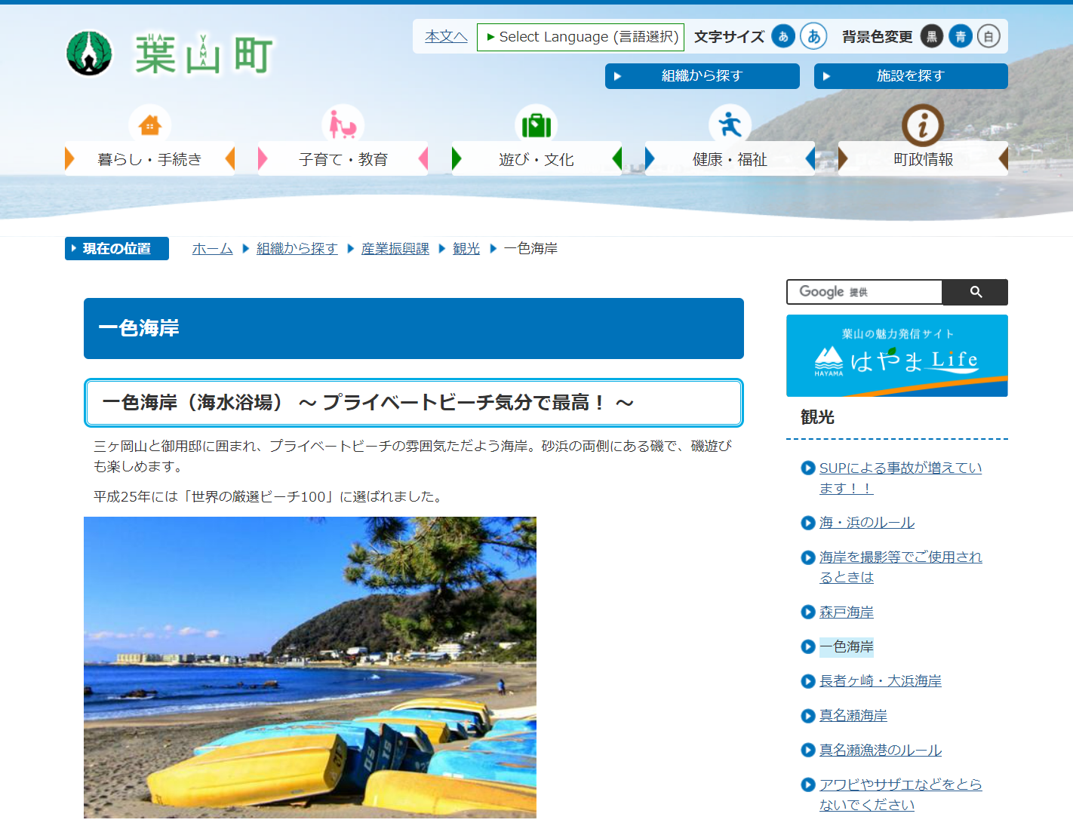This screenshot has width=1073, height=829.
Task: Click the brown info icon for 町政情報
Action: point(923,124)
